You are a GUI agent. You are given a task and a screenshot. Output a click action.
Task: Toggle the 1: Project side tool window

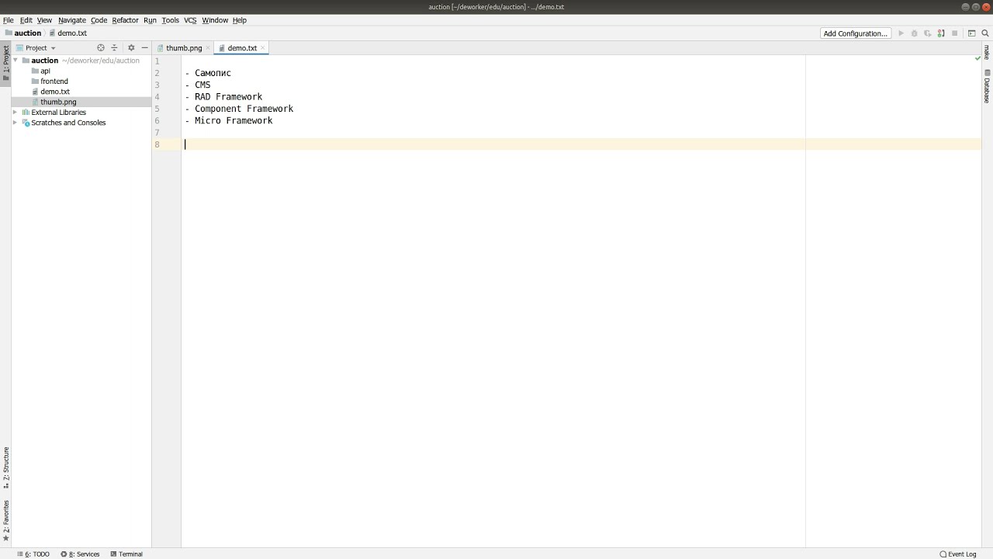5,64
